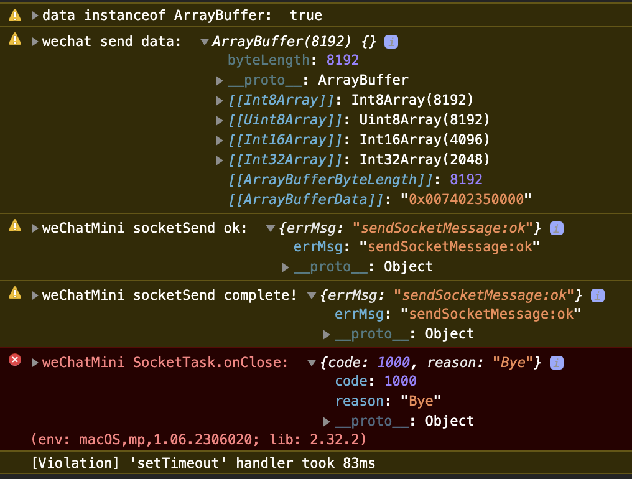Expand the 'socketSend ok' log arrow

click(35, 228)
